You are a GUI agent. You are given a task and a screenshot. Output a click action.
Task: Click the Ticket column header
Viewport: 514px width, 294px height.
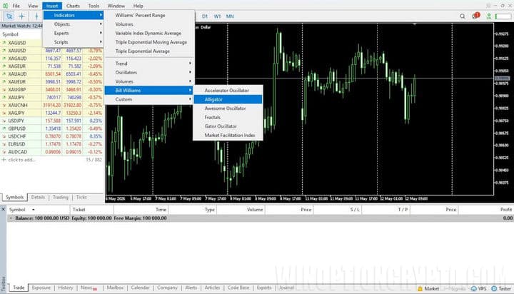coord(92,209)
